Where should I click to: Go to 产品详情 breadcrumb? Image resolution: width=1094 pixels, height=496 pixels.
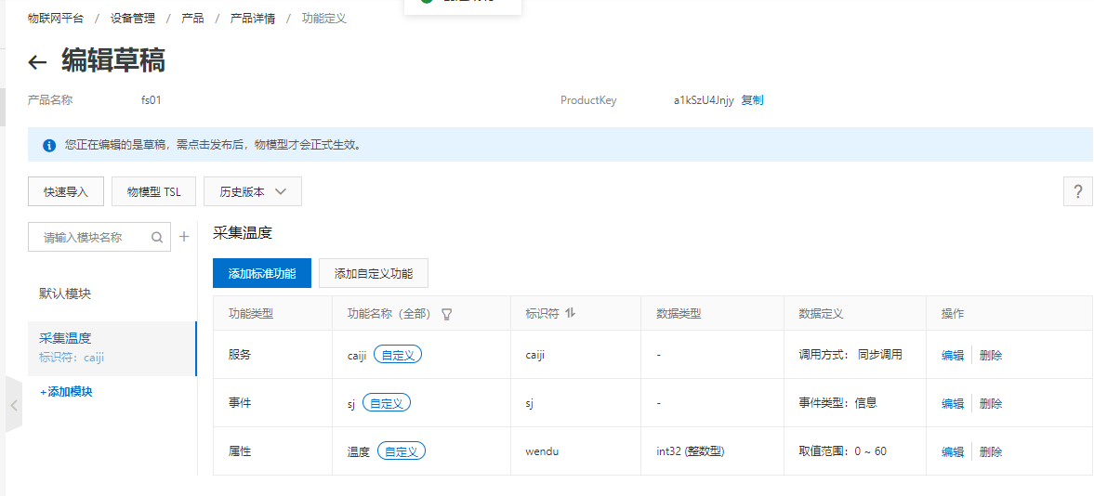pos(252,19)
